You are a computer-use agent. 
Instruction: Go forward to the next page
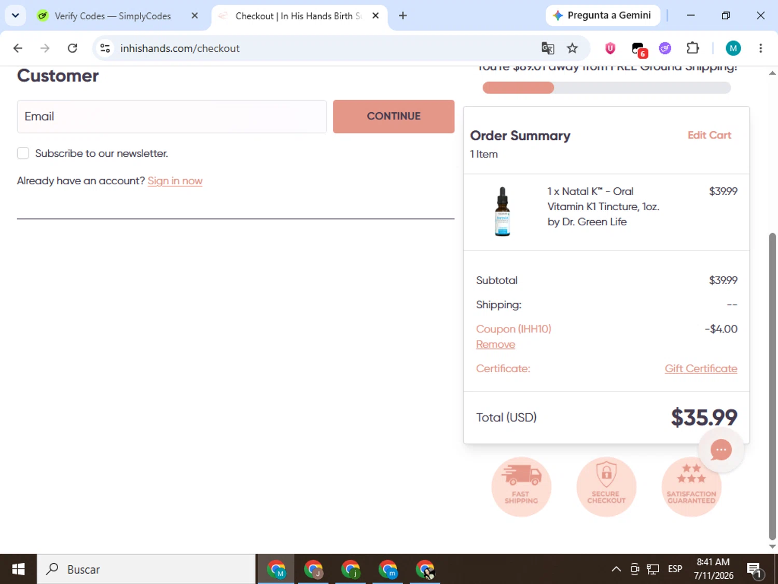click(45, 48)
